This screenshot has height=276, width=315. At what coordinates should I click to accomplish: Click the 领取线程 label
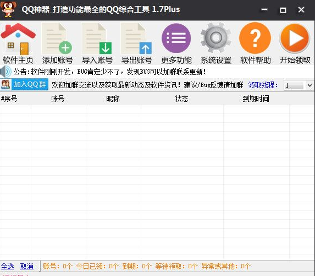click(263, 85)
